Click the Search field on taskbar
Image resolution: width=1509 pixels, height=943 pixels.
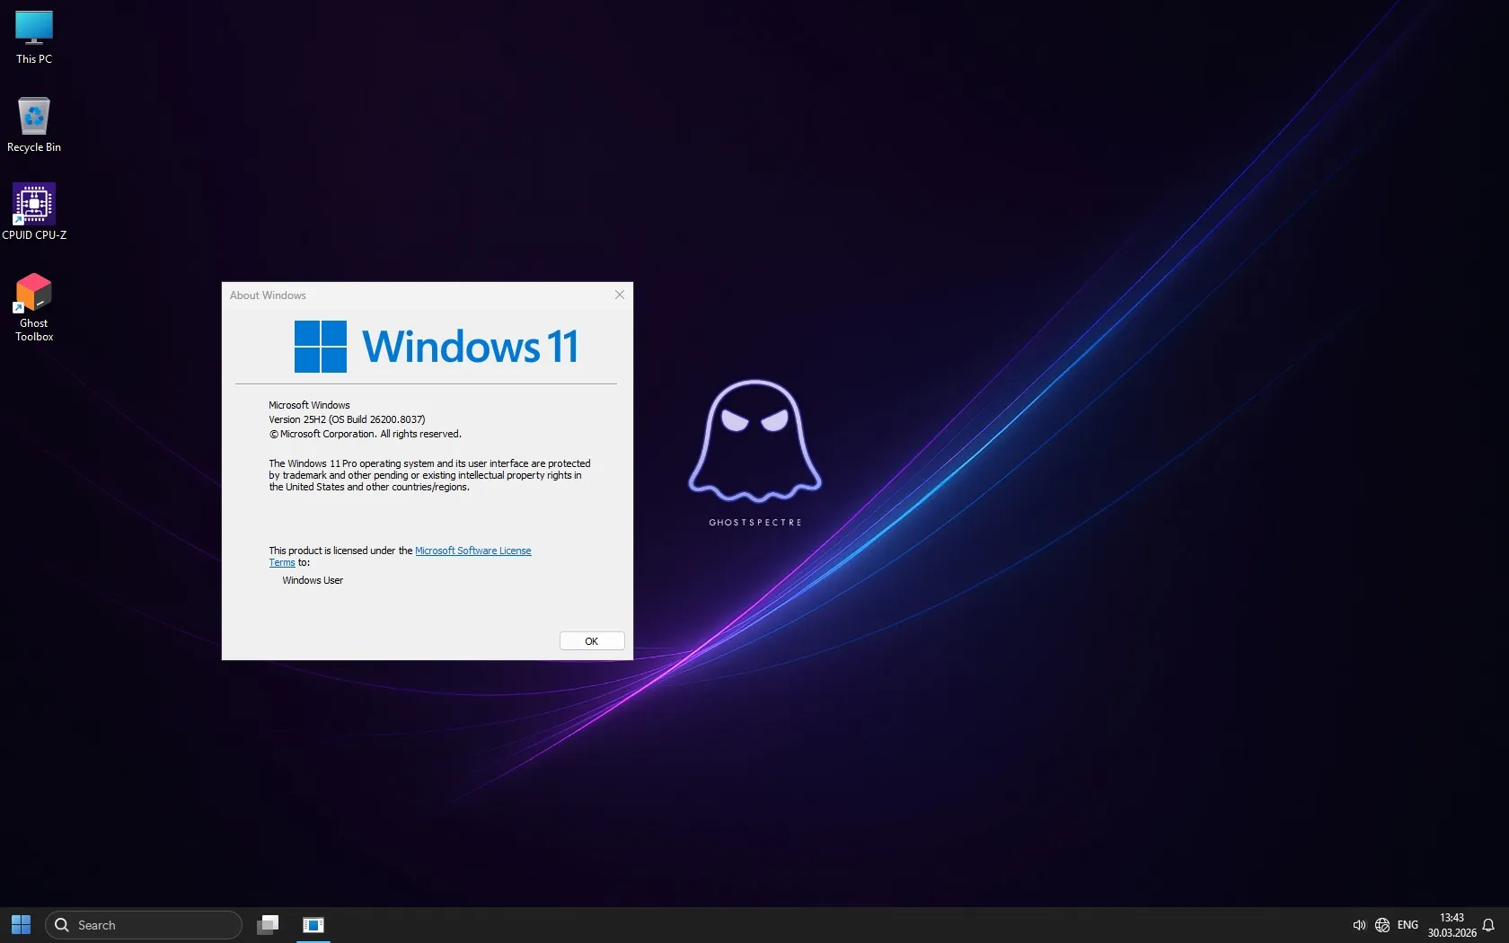point(144,924)
